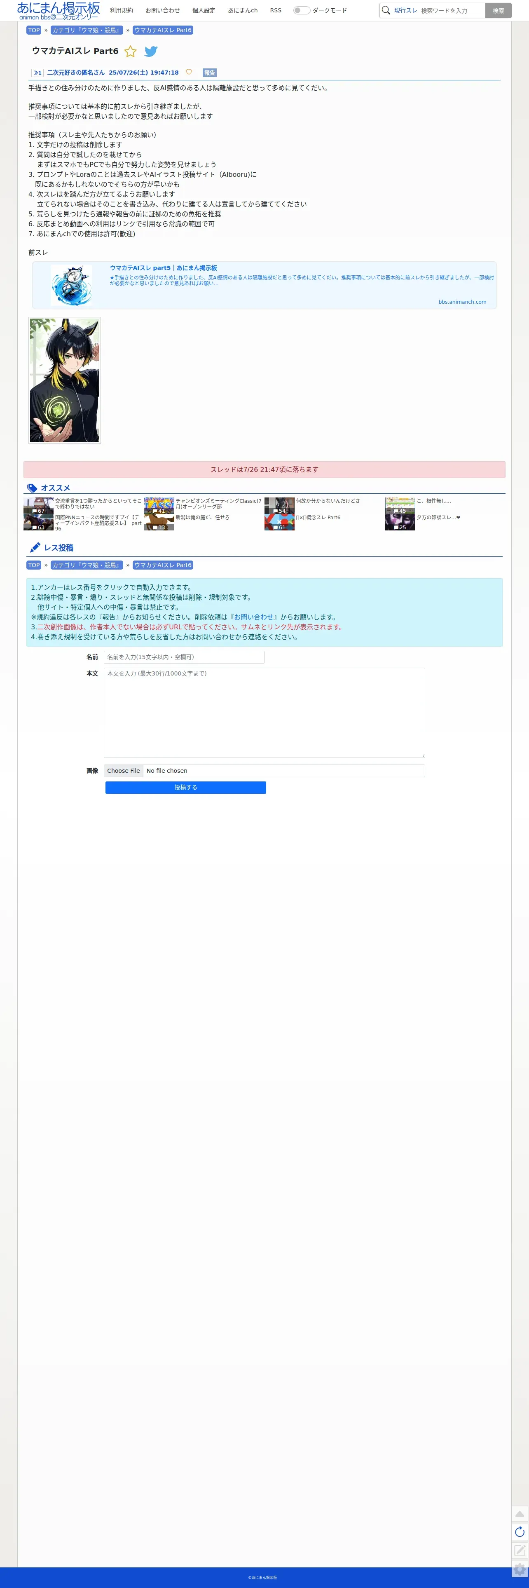The image size is (529, 1588).
Task: Enlarge the posted horse-eared character image
Action: pyautogui.click(x=65, y=380)
